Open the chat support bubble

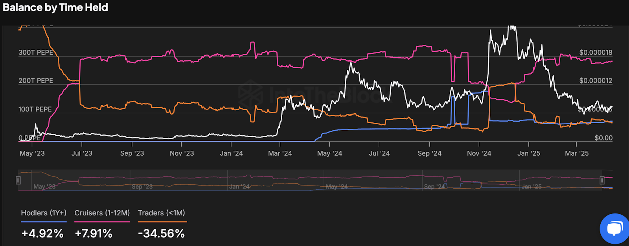tap(615, 229)
